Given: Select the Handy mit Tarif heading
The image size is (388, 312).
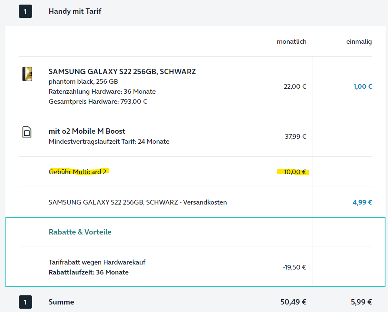Looking at the screenshot, I should 75,11.
